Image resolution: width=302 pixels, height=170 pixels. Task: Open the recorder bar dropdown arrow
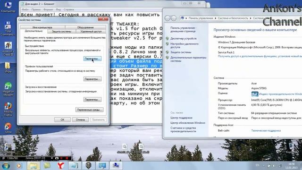coord(52,158)
